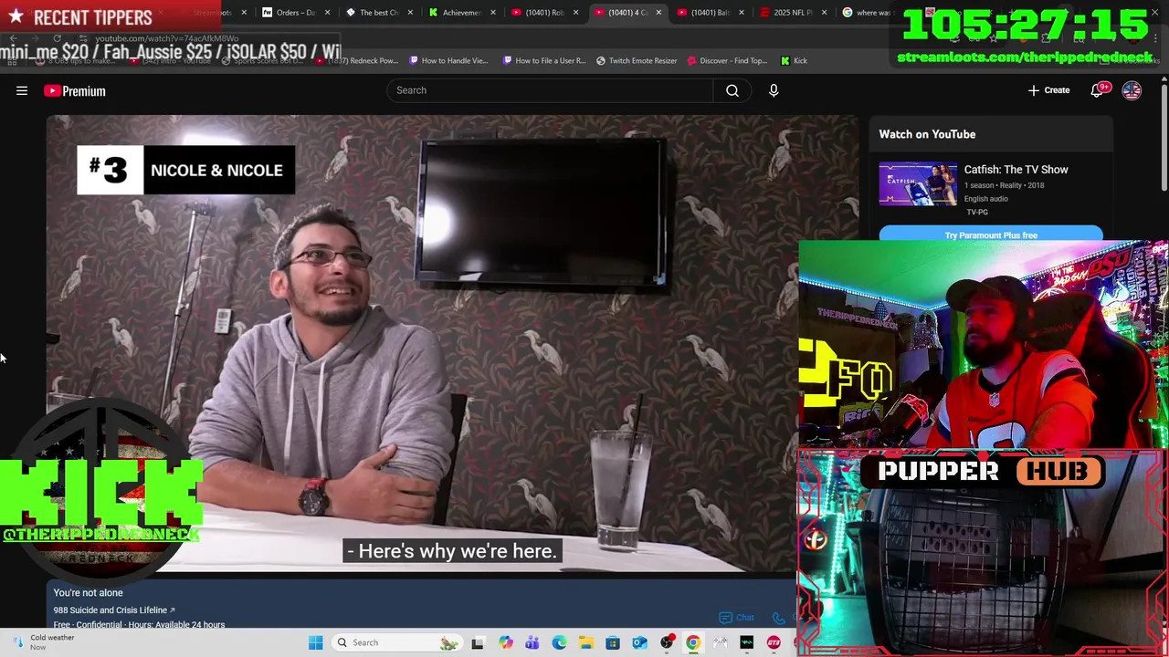
Task: Open Task View on taskbar
Action: (x=478, y=642)
